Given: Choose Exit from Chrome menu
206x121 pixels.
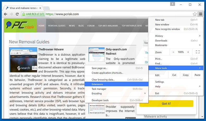Looking at the screenshot, I should 176,93.
